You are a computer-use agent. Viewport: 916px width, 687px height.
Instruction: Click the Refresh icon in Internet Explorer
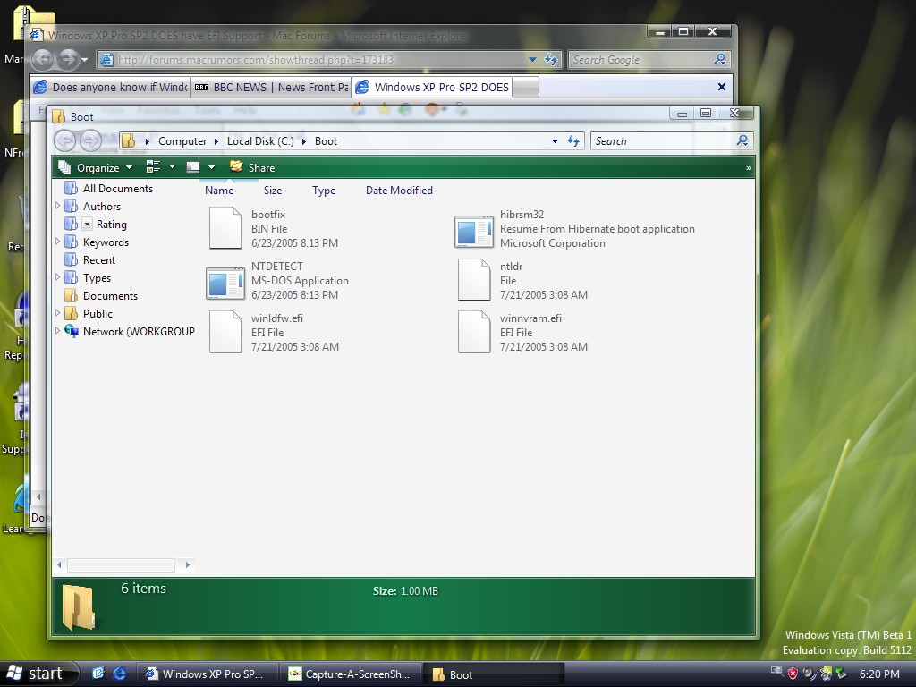coord(551,60)
